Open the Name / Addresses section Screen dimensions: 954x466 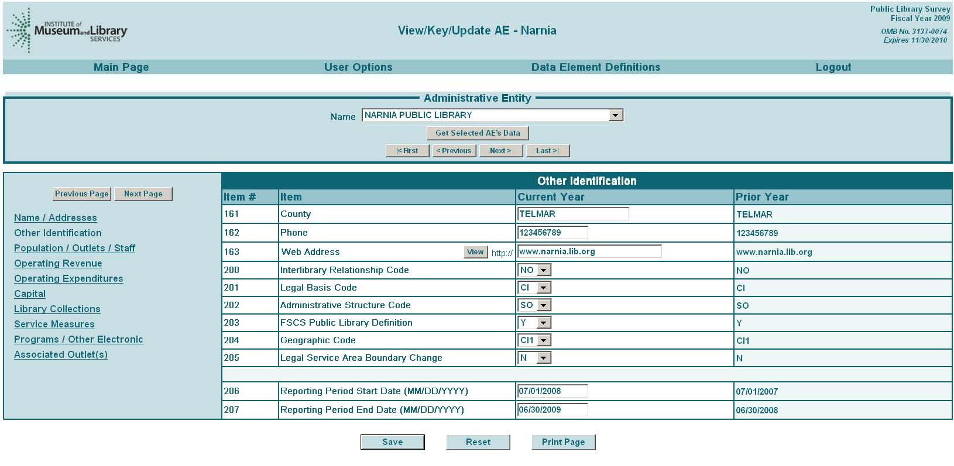56,218
